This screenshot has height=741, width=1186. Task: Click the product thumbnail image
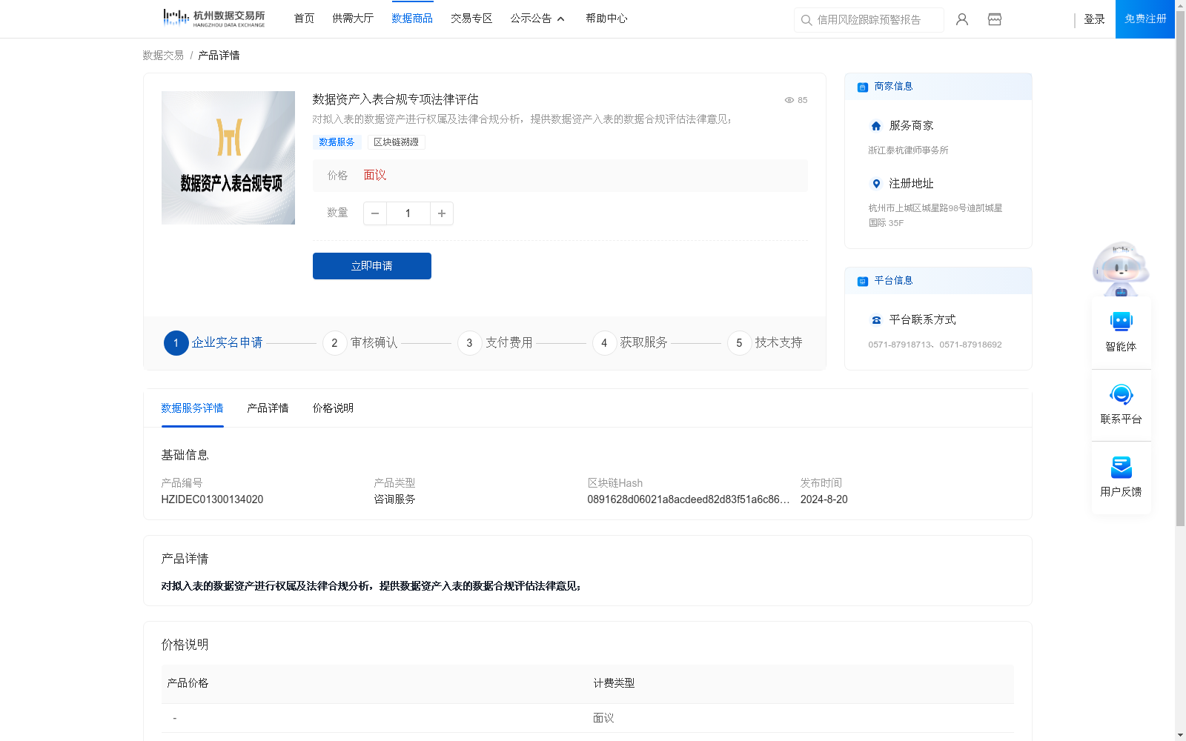pyautogui.click(x=228, y=158)
